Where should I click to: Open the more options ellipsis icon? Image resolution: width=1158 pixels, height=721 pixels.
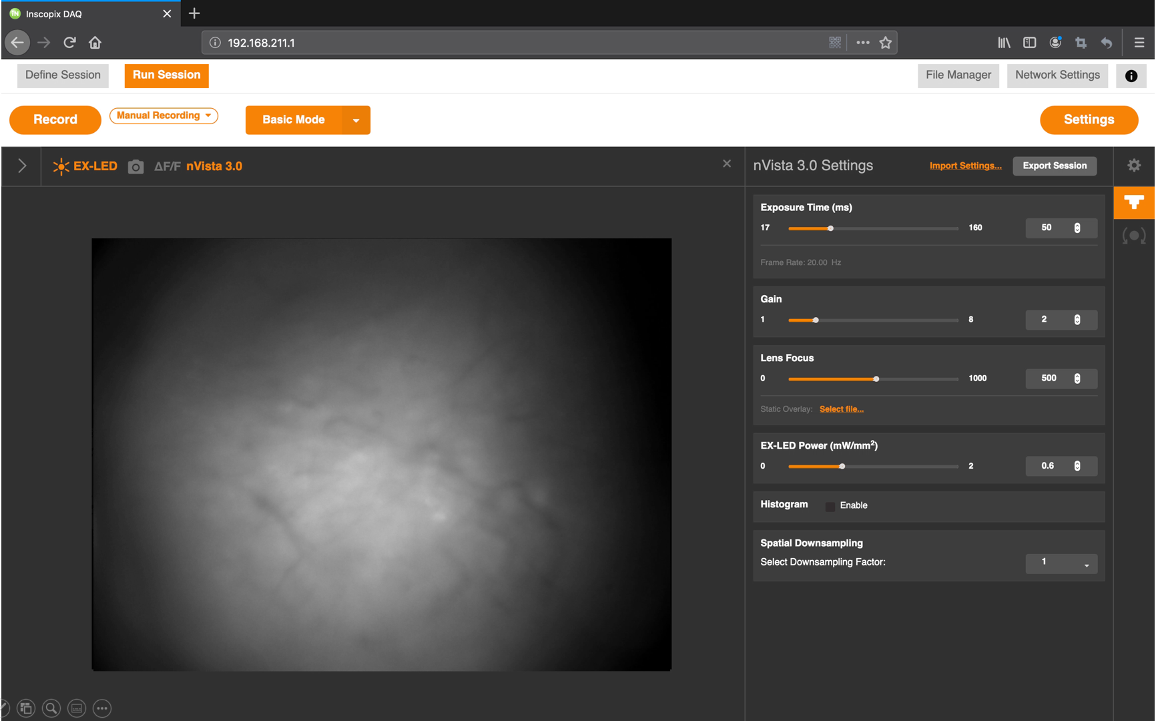(x=102, y=708)
